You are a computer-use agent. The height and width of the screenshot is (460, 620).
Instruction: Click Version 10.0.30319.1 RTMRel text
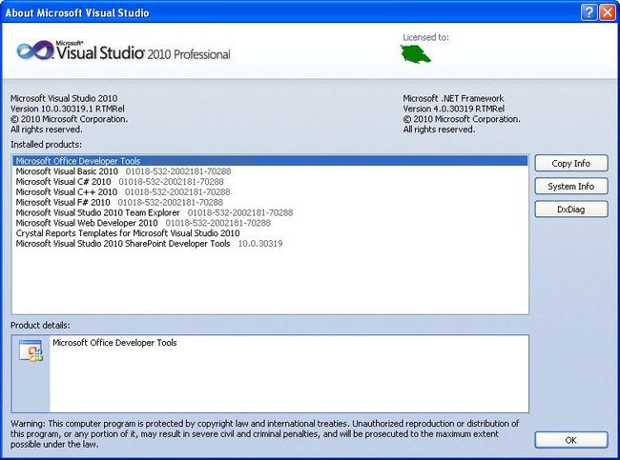(x=68, y=109)
